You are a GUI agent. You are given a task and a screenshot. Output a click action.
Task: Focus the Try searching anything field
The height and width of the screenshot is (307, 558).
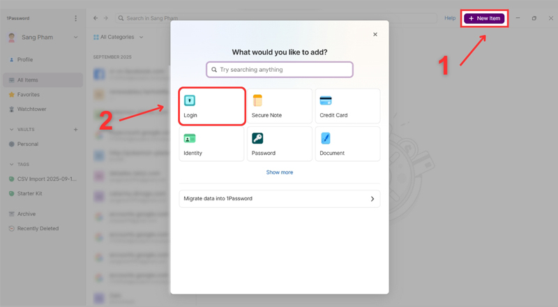point(279,70)
